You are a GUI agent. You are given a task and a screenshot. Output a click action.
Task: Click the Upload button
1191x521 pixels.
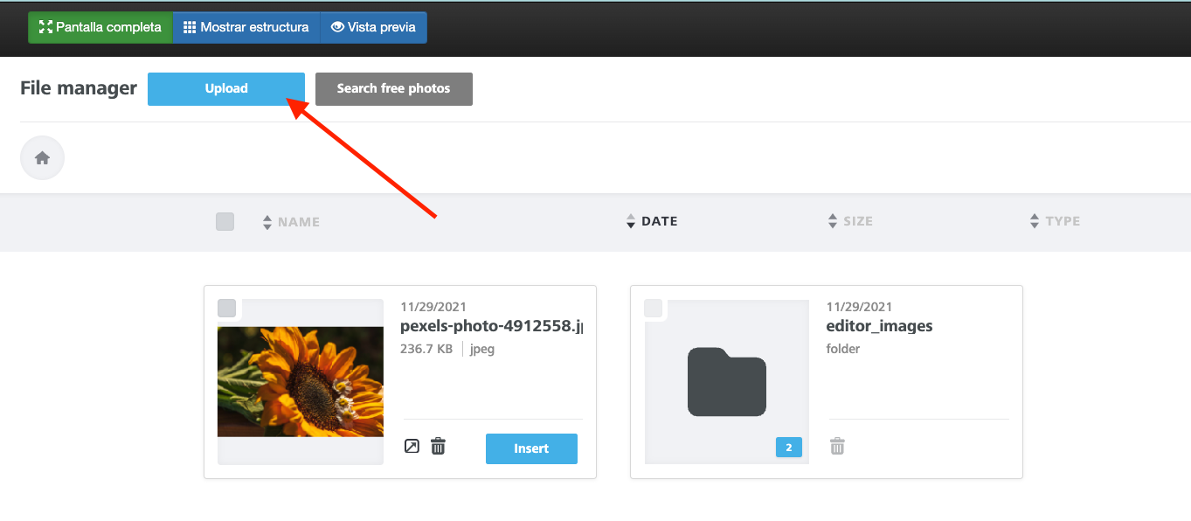226,88
